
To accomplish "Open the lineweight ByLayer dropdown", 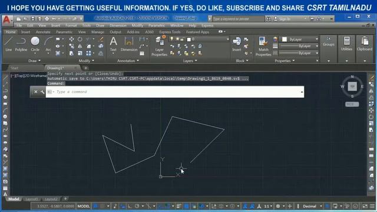I will click(x=299, y=46).
